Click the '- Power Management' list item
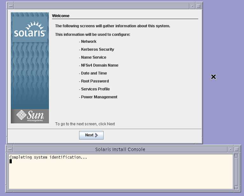 98,97
